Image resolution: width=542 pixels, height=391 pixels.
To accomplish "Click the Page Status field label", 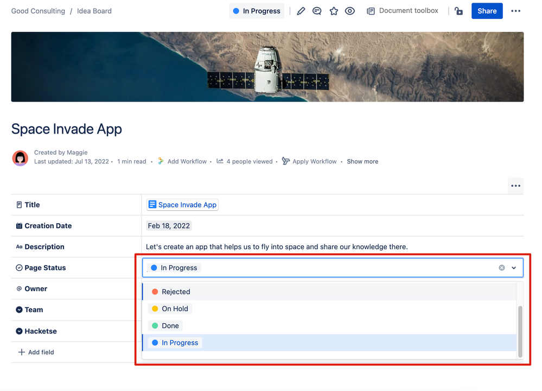I will (45, 268).
